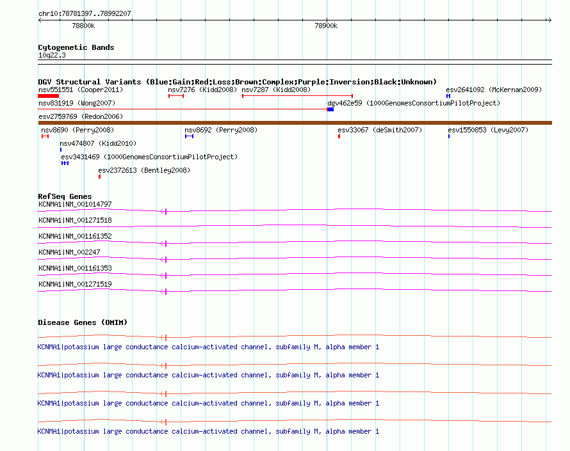
Task: Select the red nsv8690 loss marker
Action: coord(45,136)
